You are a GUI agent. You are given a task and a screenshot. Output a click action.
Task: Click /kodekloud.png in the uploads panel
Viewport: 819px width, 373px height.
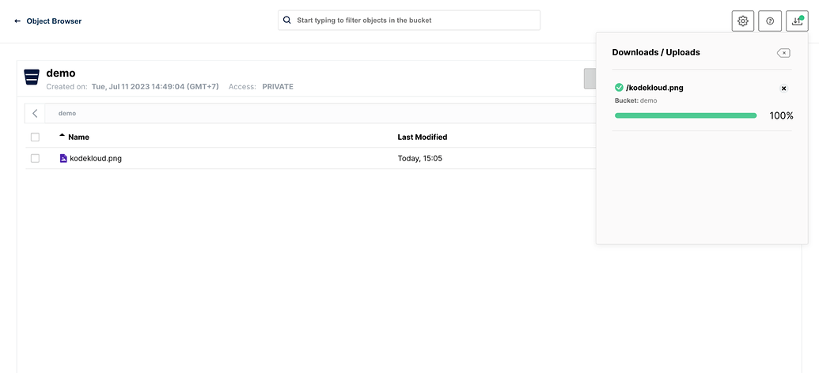pos(654,88)
